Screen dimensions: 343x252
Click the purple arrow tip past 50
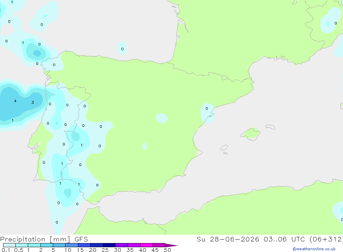171,245
